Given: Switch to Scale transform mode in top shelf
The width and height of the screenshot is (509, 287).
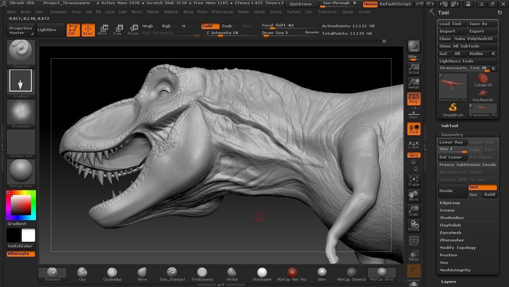Looking at the screenshot, I should 117,30.
